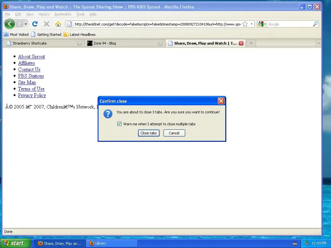Go to the Home page icon
The height and width of the screenshot is (248, 331).
pos(58,24)
